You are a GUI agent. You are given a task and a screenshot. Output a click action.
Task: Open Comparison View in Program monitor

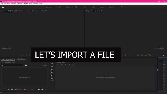(x=150, y=55)
